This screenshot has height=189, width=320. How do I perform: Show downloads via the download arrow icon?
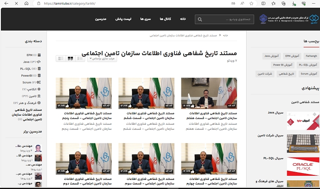coord(294,4)
